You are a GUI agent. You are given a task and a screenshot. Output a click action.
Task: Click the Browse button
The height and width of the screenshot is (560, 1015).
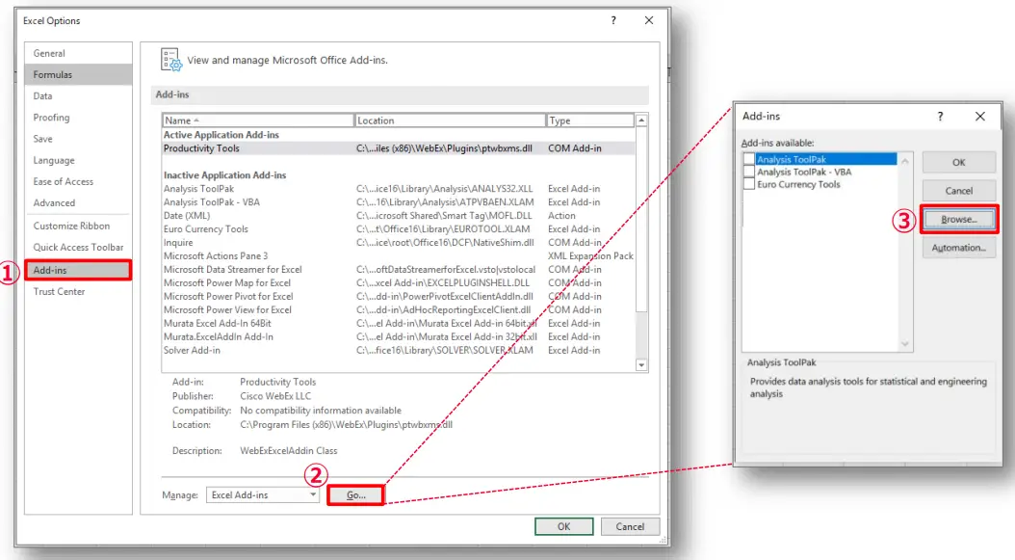(958, 219)
